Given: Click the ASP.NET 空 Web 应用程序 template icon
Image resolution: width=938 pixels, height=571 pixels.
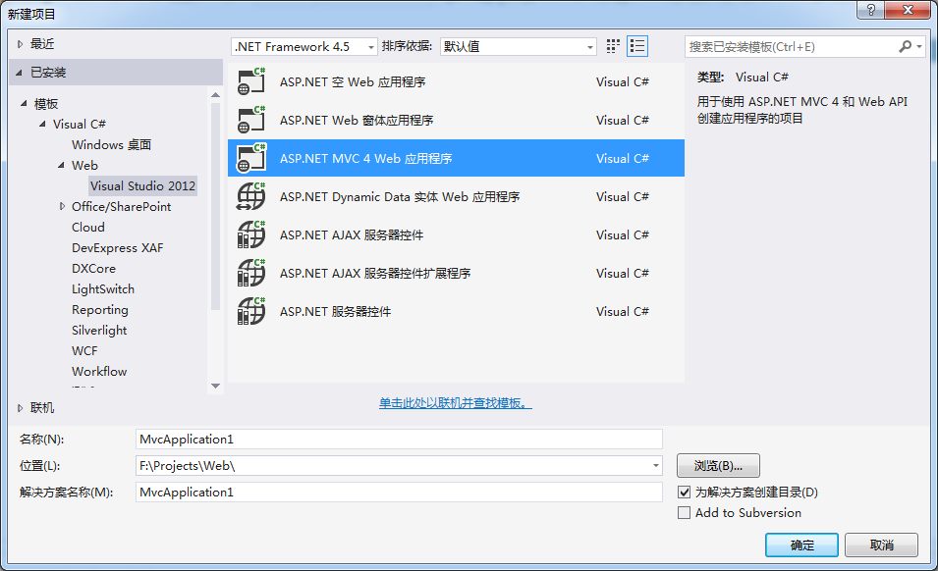Looking at the screenshot, I should [251, 81].
